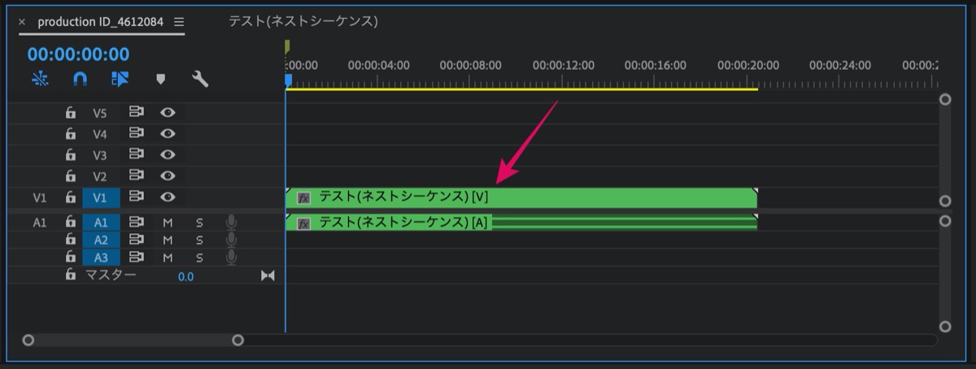
Task: Solo track A3
Action: (x=199, y=258)
